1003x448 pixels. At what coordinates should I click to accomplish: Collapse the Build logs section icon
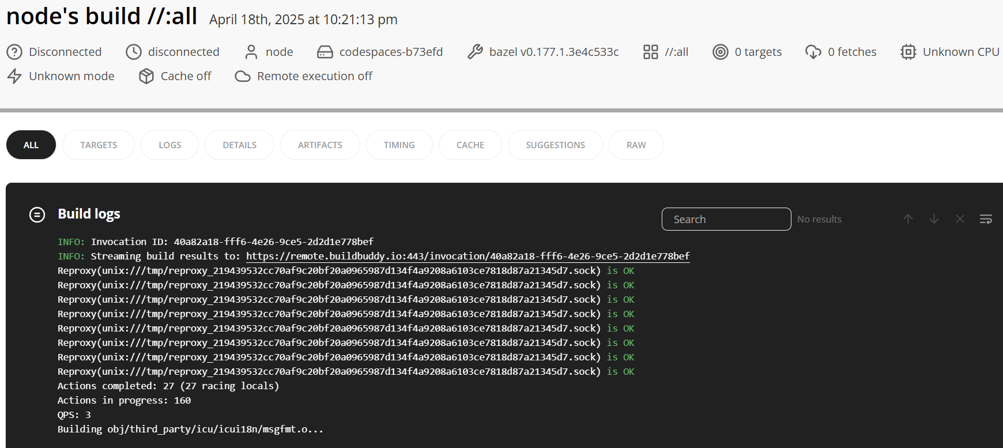click(37, 214)
